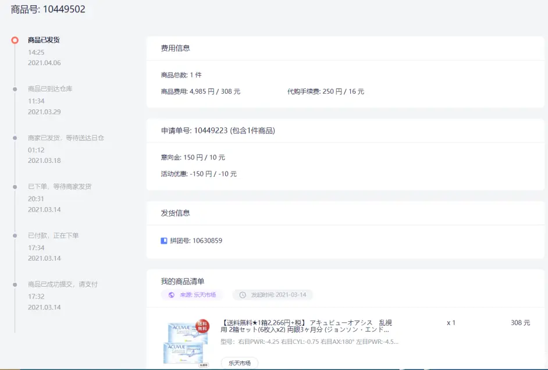Screen dimensions: 548x370
Task: Click 商品已成功提交，请支付 status entry
Action: (x=63, y=284)
